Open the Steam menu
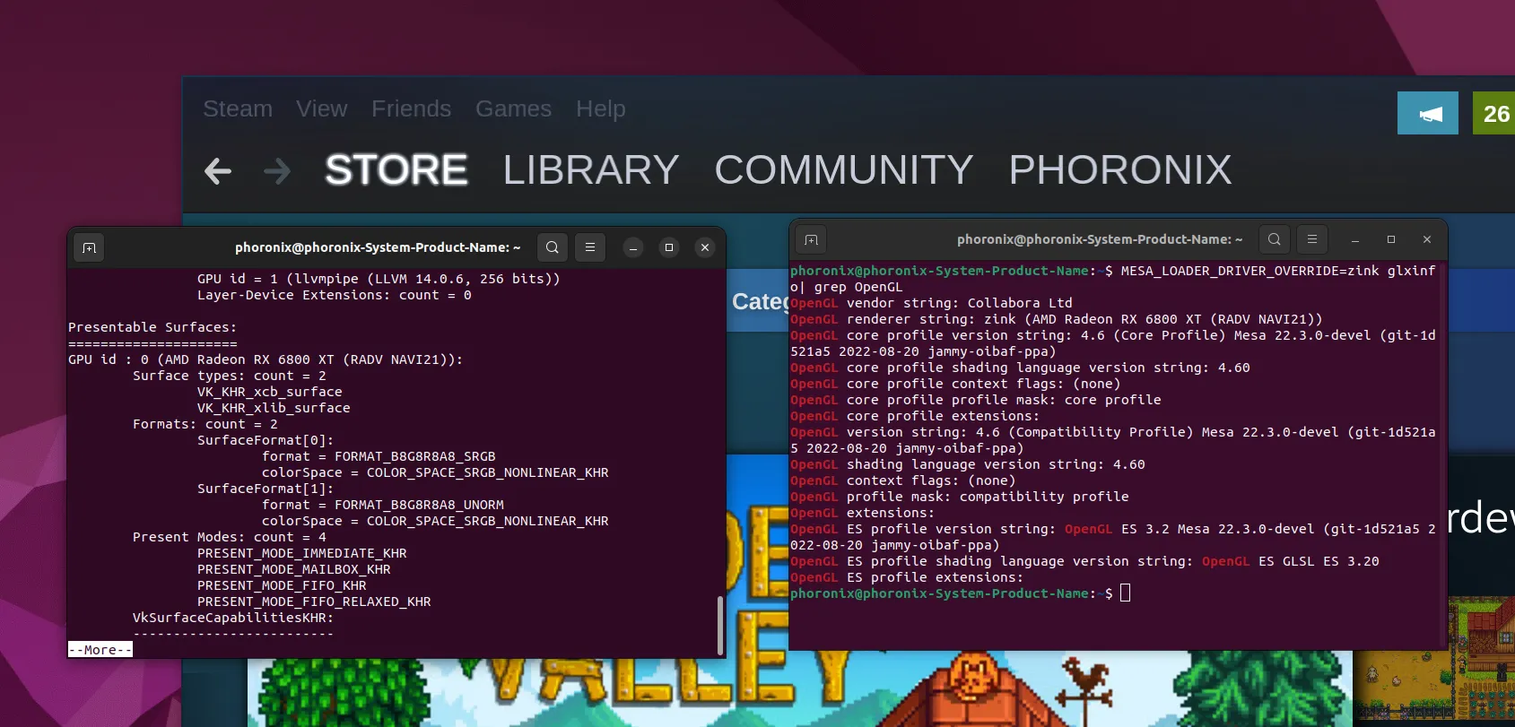The height and width of the screenshot is (727, 1515). [x=238, y=108]
